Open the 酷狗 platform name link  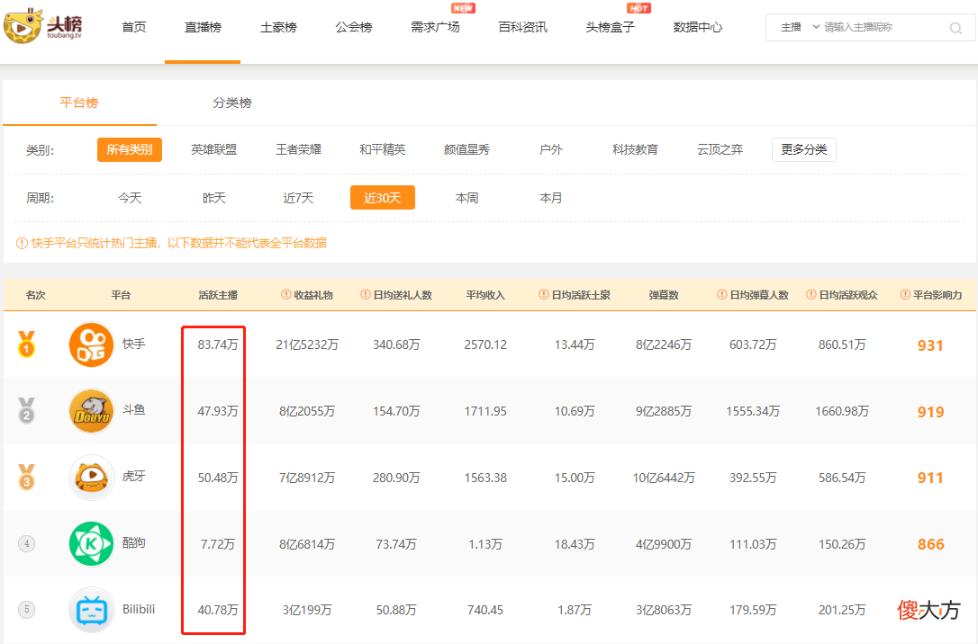133,542
